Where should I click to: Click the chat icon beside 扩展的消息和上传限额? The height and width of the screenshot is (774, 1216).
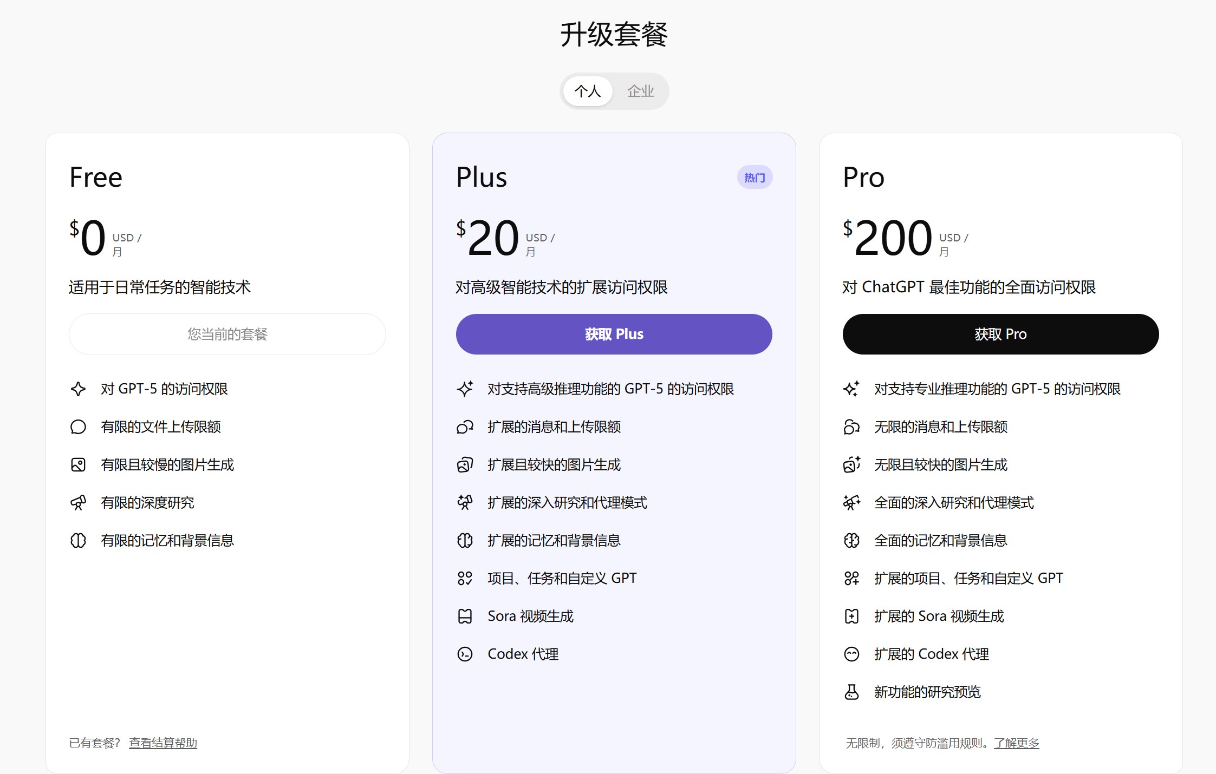coord(465,427)
